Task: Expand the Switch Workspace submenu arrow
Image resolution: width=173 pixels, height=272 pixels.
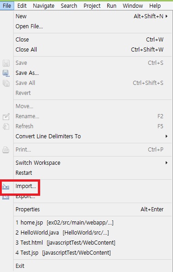Action: 167,163
